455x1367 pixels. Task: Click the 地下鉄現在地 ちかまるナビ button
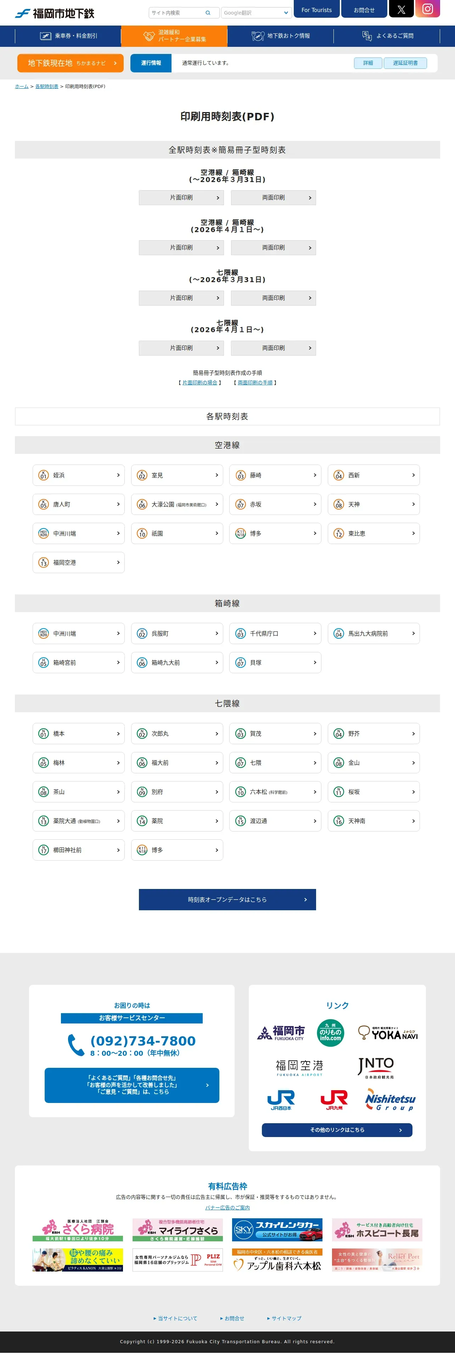[71, 63]
